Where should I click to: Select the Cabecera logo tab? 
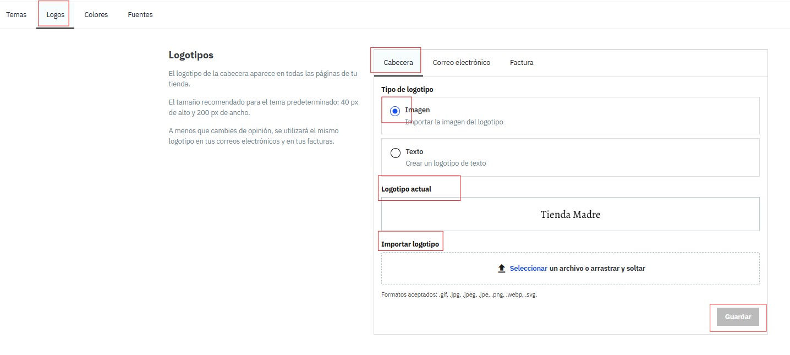[398, 63]
